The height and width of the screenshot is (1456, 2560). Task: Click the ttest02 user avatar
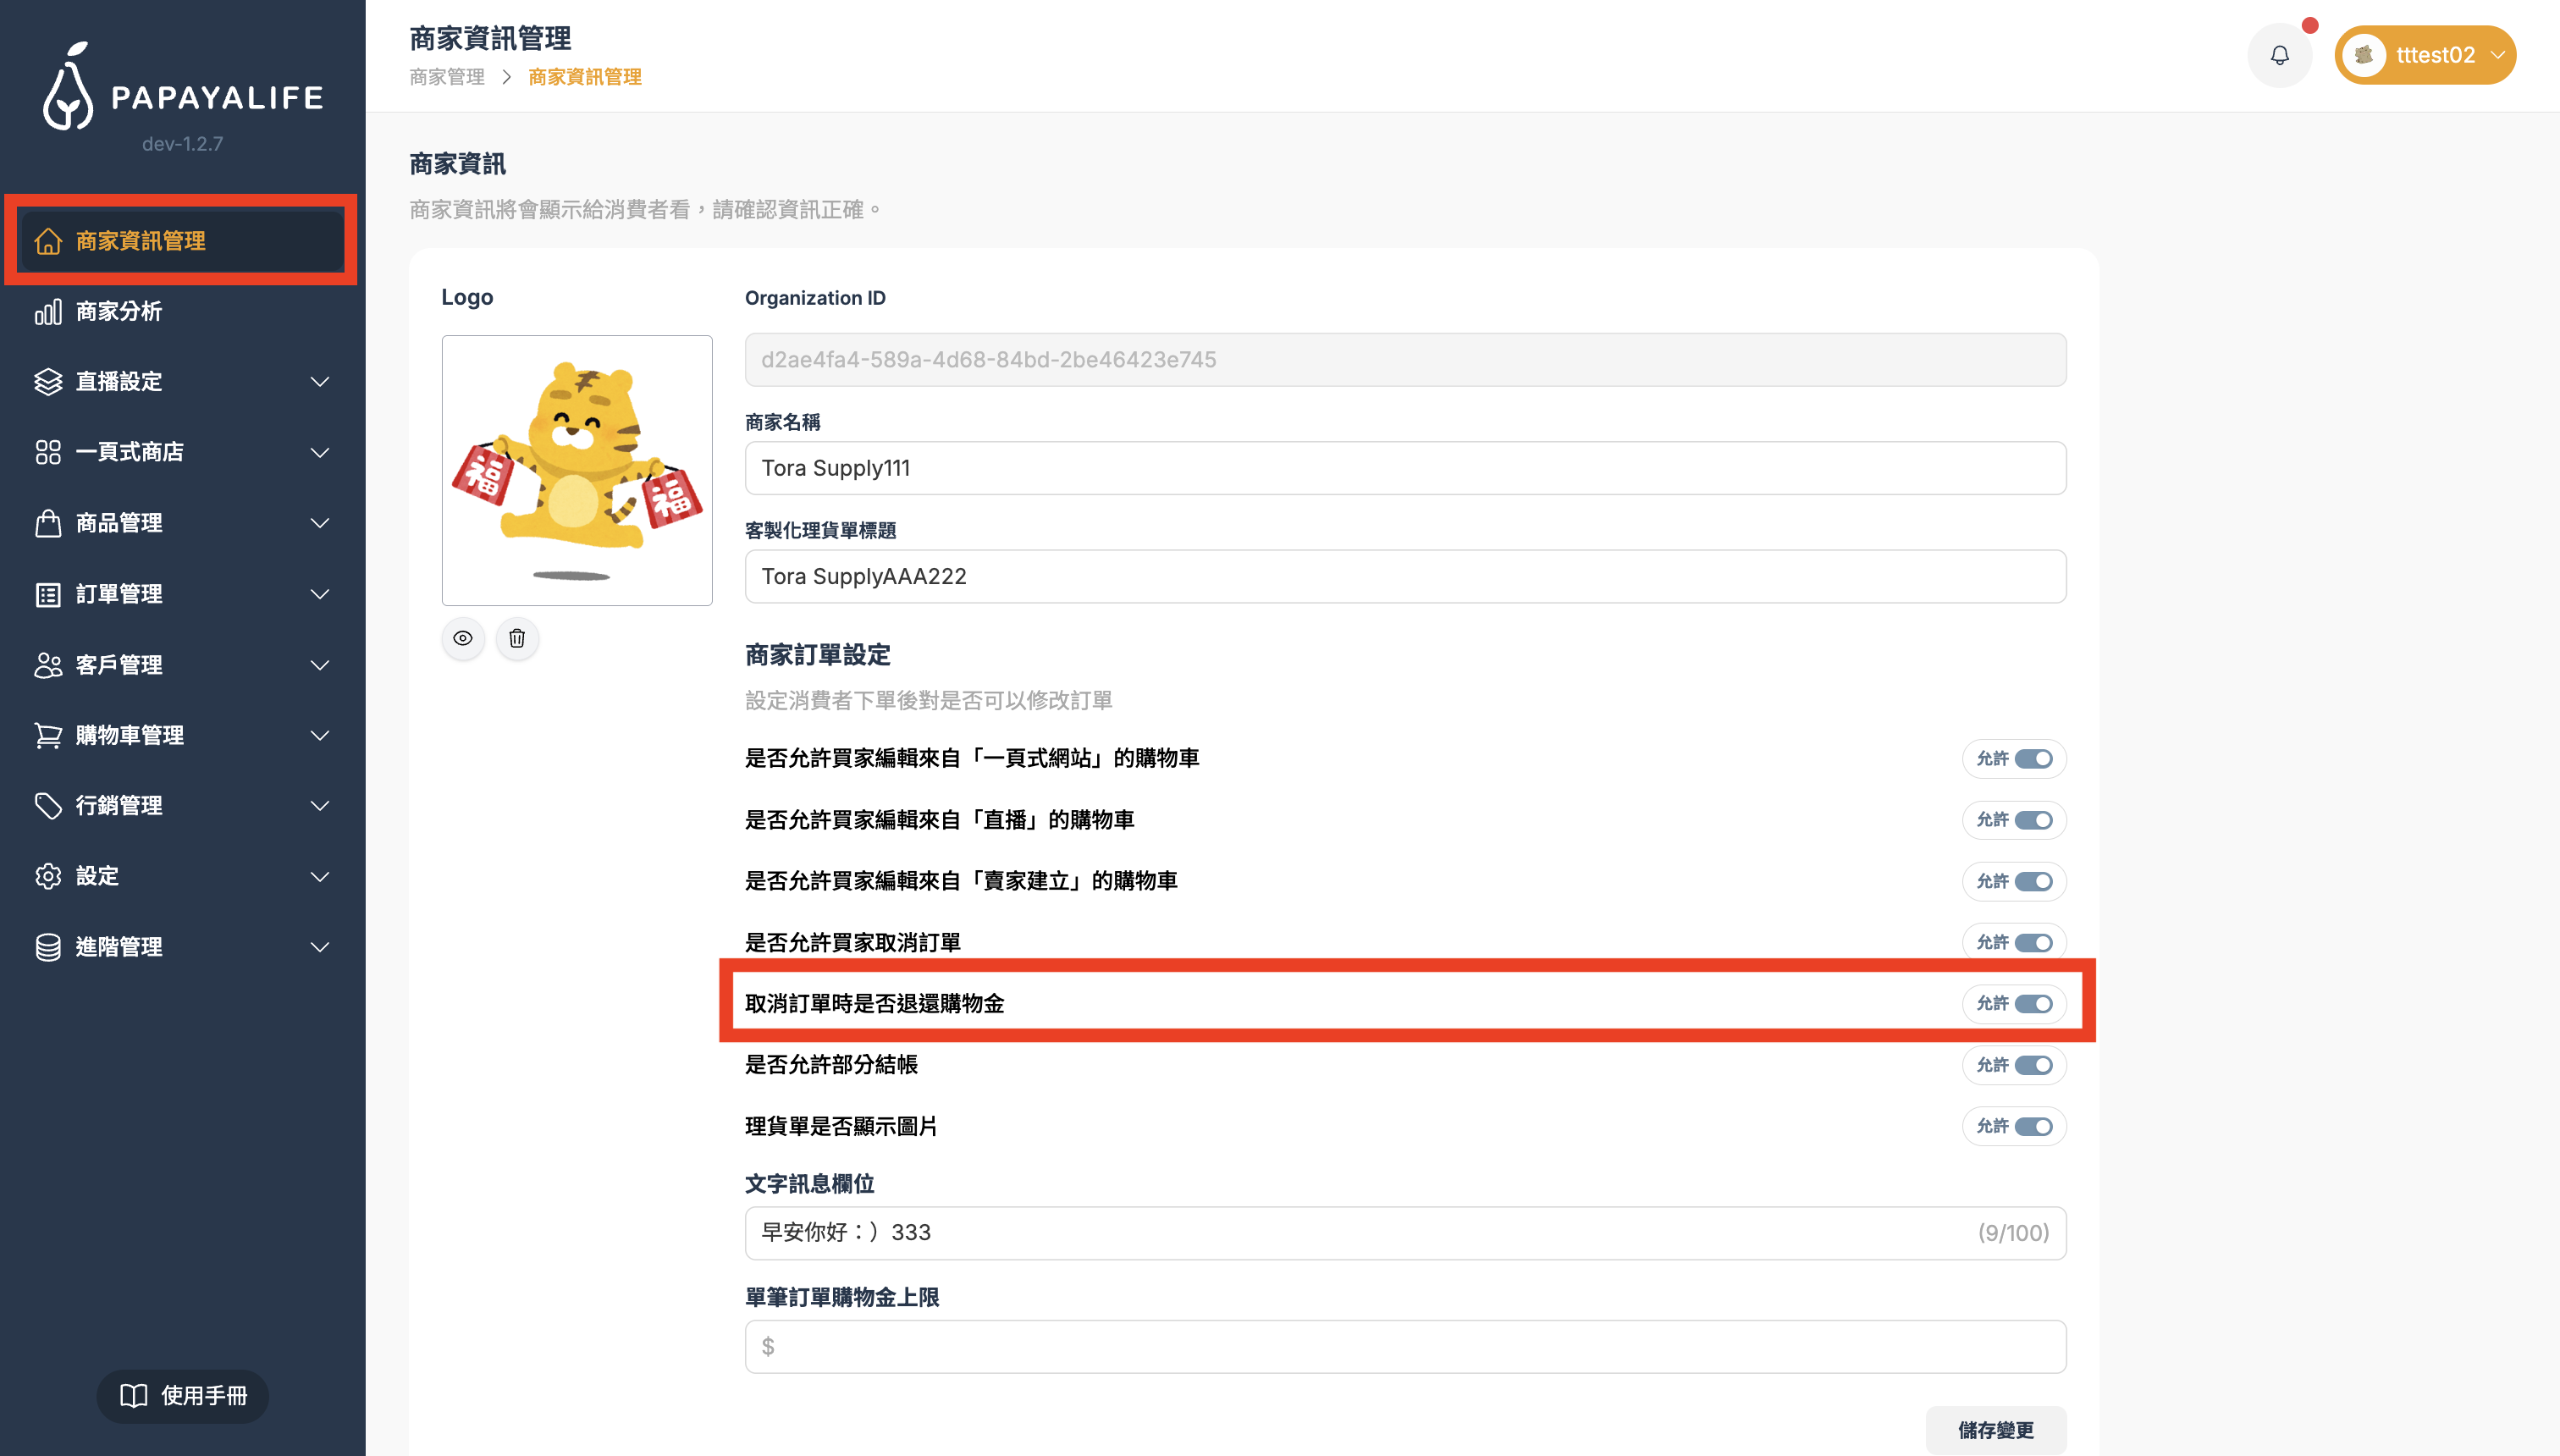click(x=2364, y=55)
